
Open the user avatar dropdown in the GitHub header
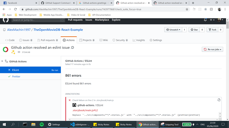(220, 20)
